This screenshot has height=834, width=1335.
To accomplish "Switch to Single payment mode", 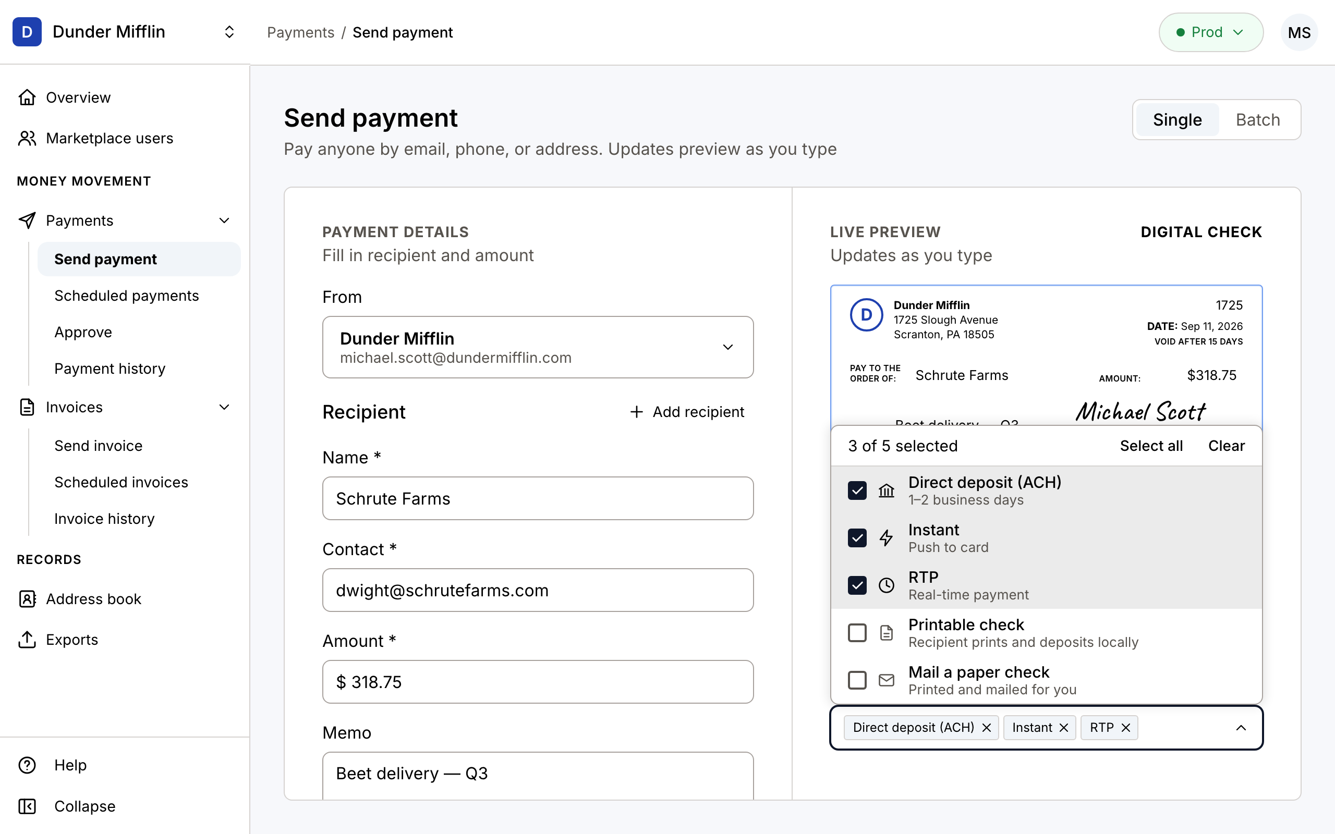I will pyautogui.click(x=1177, y=120).
